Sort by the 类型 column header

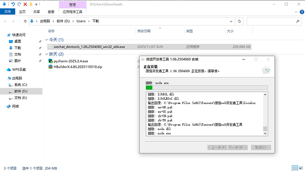click(190, 31)
